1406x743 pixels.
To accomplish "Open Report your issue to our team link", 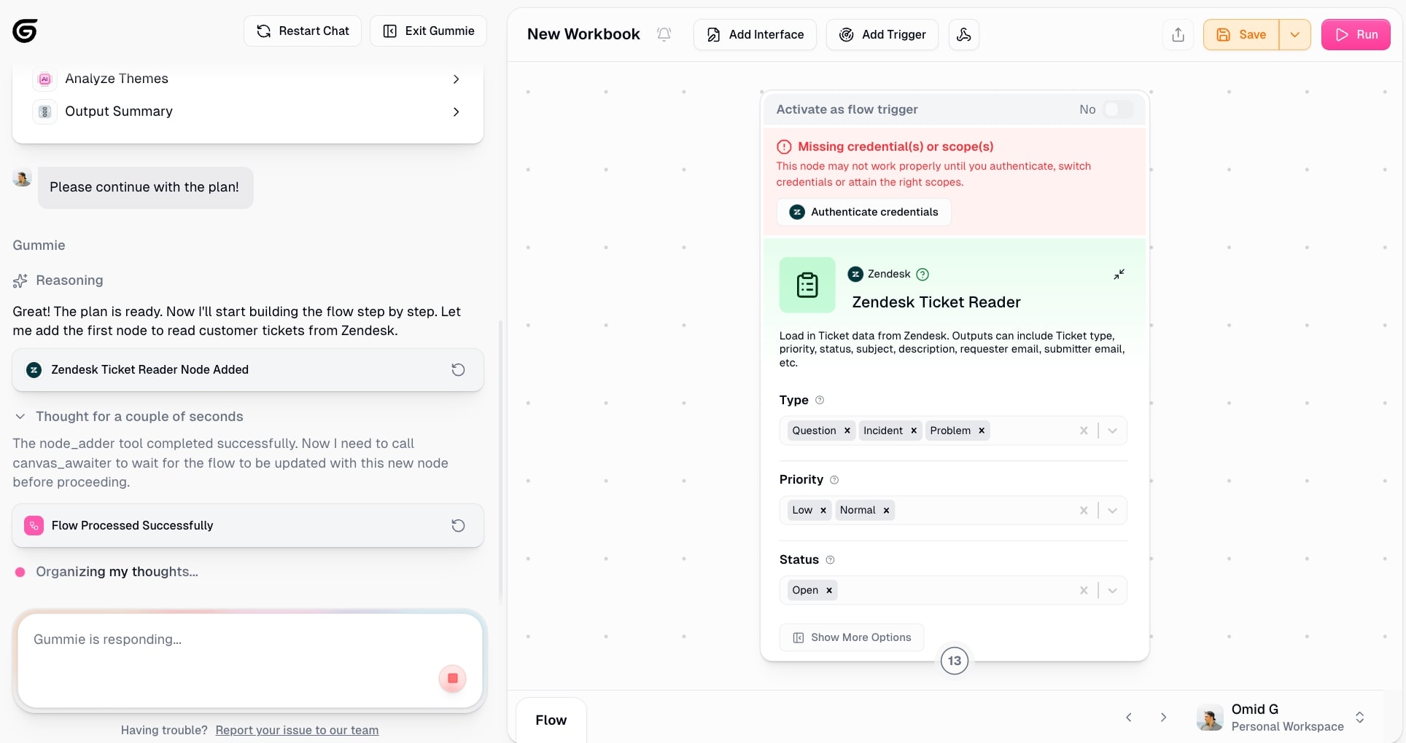I will (x=297, y=730).
